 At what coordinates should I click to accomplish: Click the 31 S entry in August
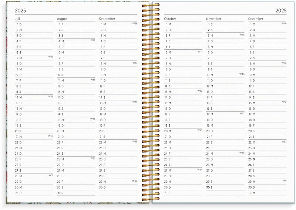tap(60, 193)
